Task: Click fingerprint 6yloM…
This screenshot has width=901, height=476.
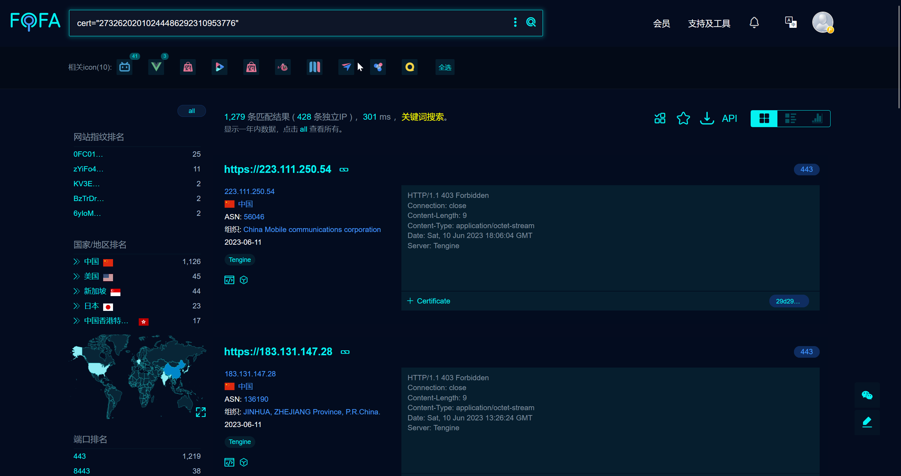Action: pos(87,213)
